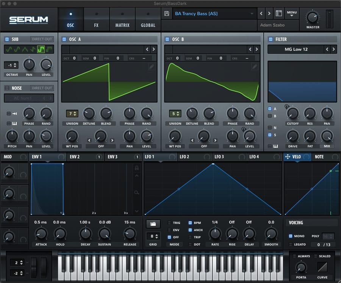The image size is (341, 283).
Task: Open the preset browser icon beside the arrows
Action: (x=279, y=14)
